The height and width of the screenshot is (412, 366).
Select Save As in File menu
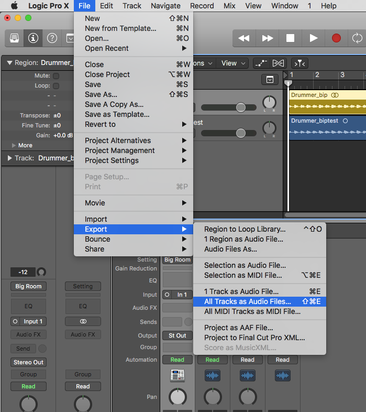(134, 94)
